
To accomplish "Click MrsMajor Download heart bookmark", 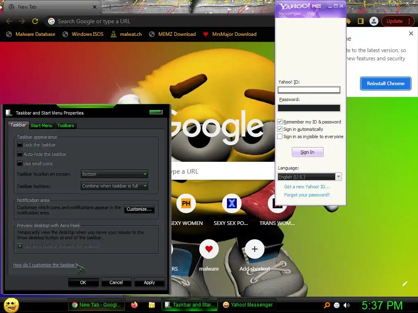I will click(230, 34).
